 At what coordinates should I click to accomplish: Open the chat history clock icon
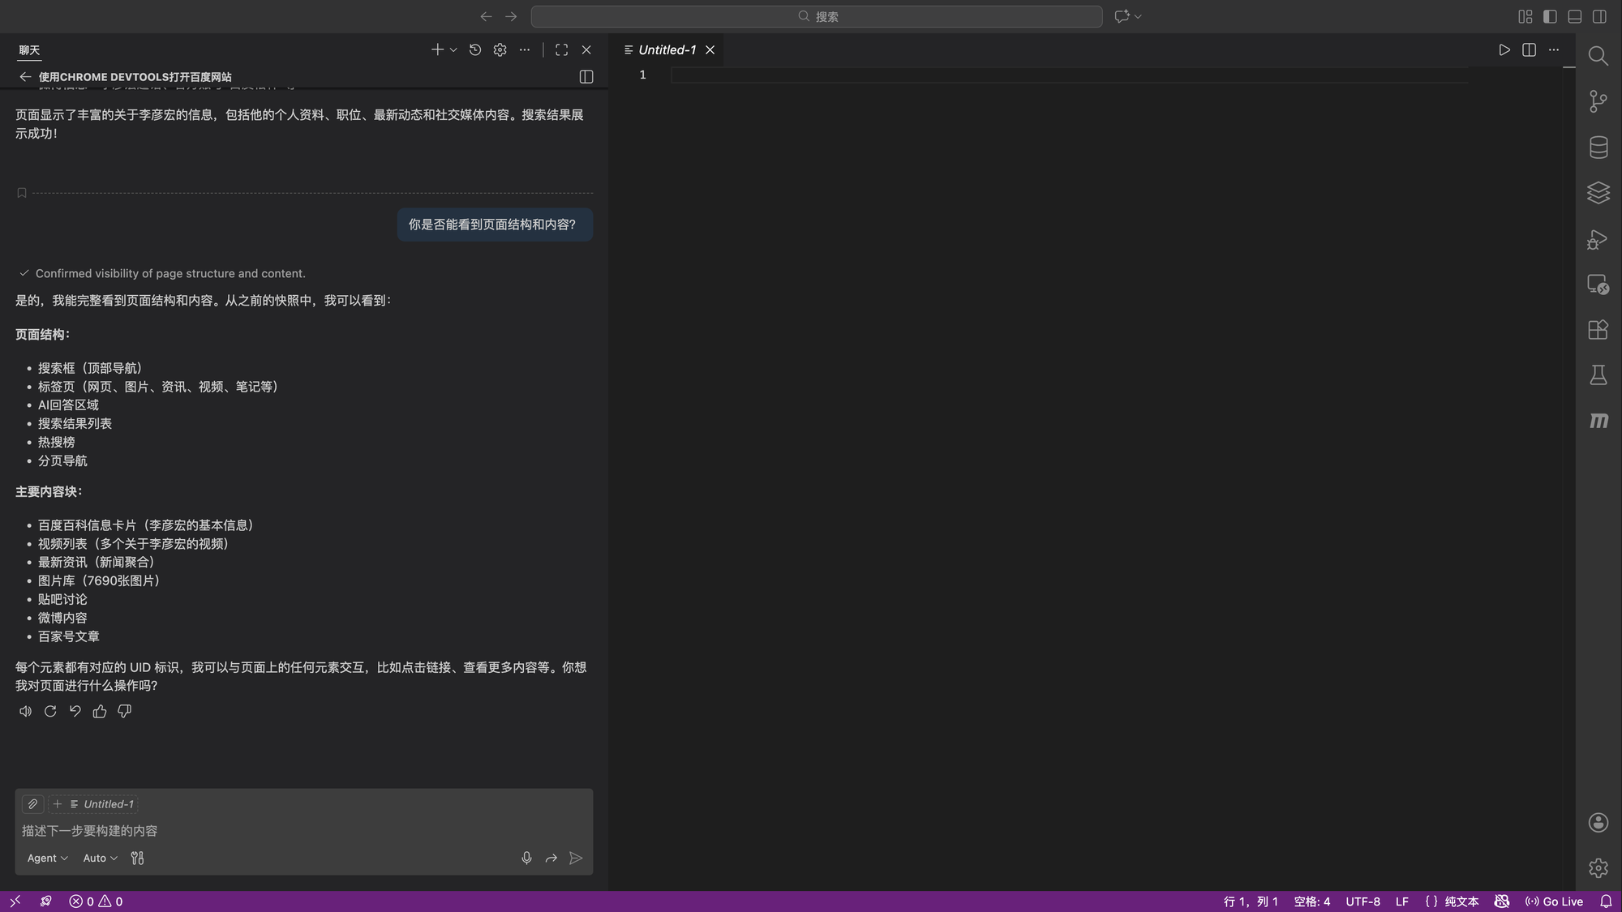[x=475, y=49]
